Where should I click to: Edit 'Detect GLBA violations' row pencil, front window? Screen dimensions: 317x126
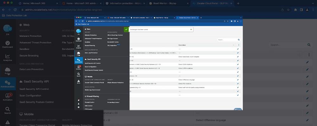click(x=238, y=64)
